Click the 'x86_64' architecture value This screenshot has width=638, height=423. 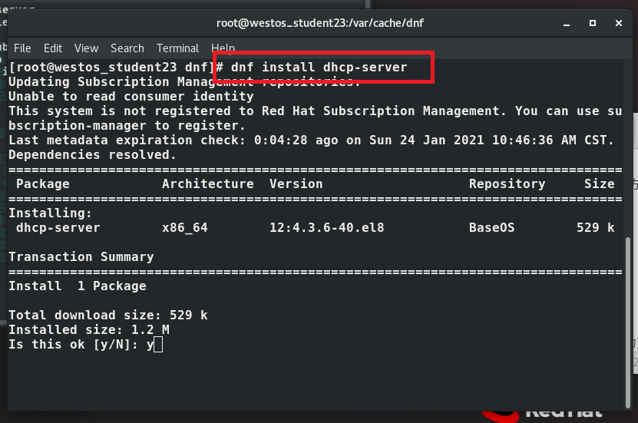185,227
